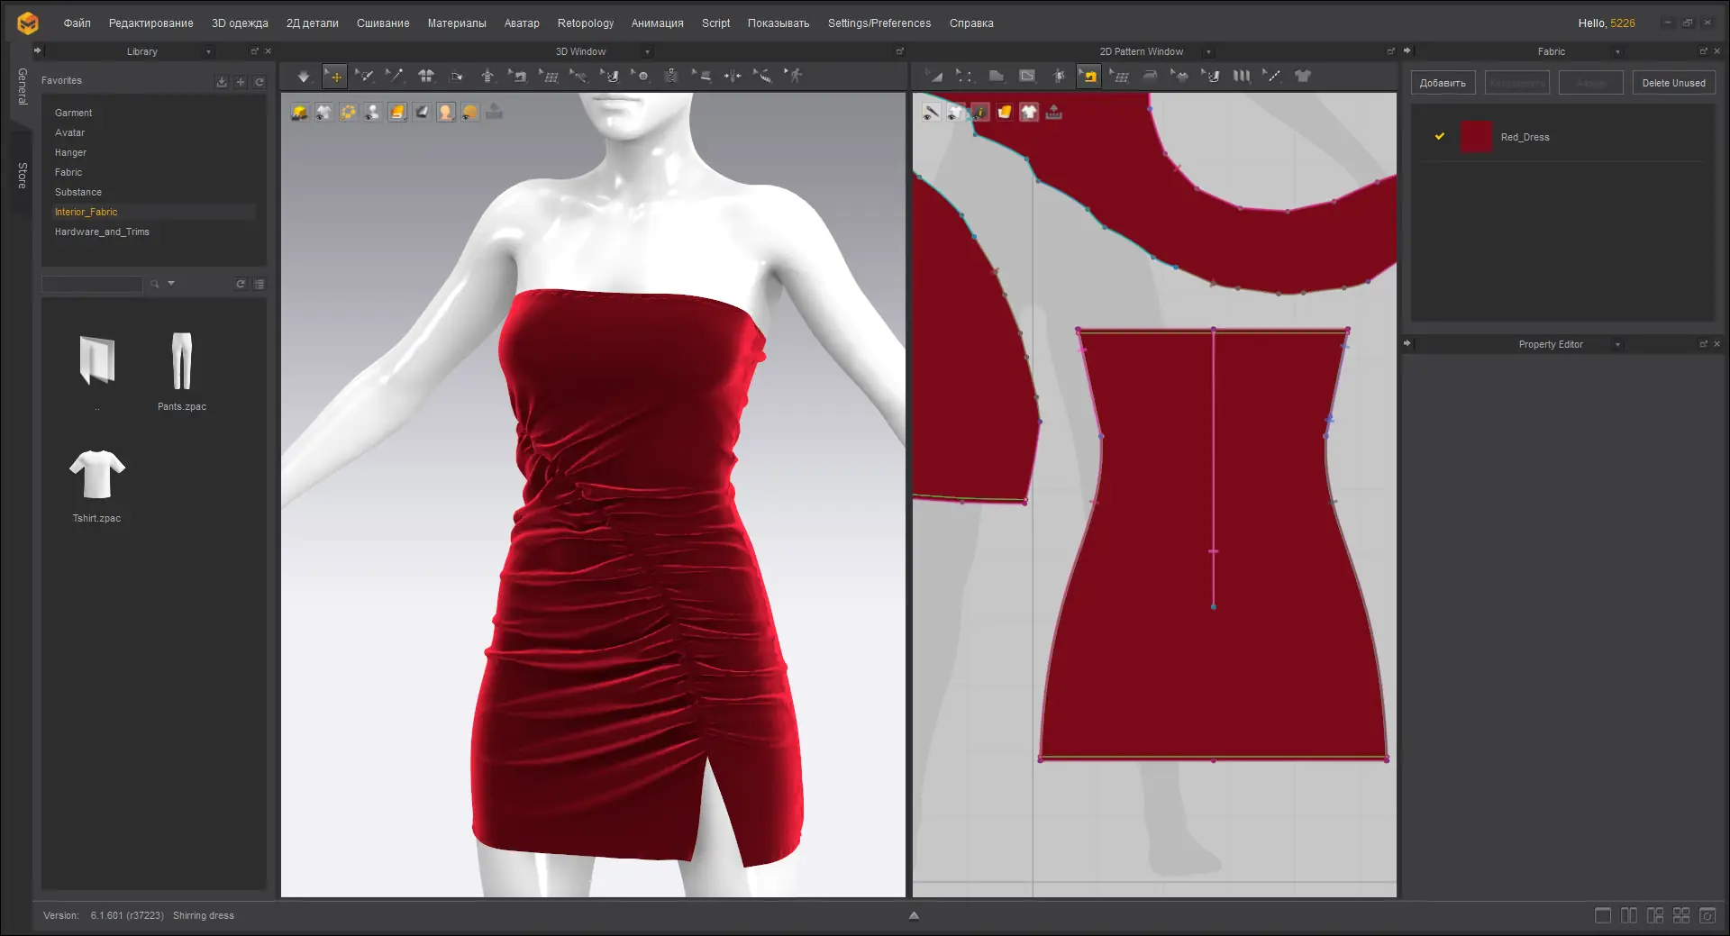
Task: Click the library search magnifier icon
Action: tap(155, 284)
